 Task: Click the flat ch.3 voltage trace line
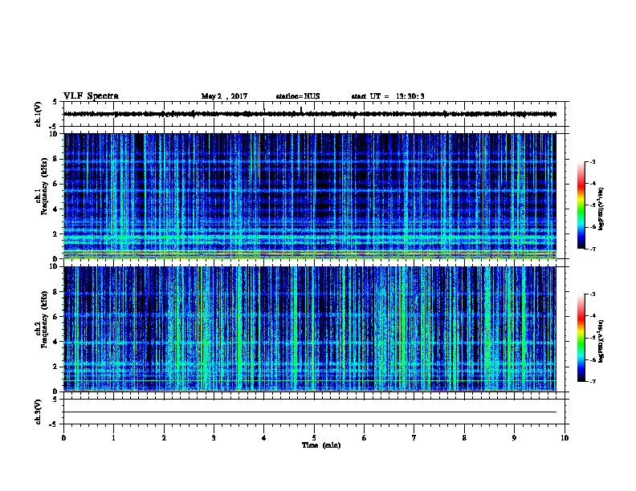(310, 412)
